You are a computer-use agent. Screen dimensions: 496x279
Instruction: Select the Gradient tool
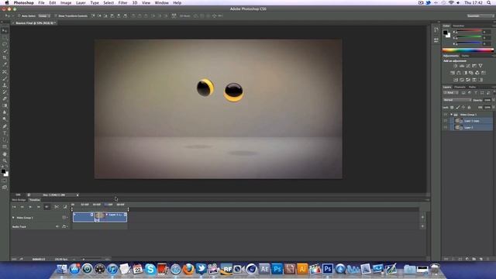tap(5, 105)
